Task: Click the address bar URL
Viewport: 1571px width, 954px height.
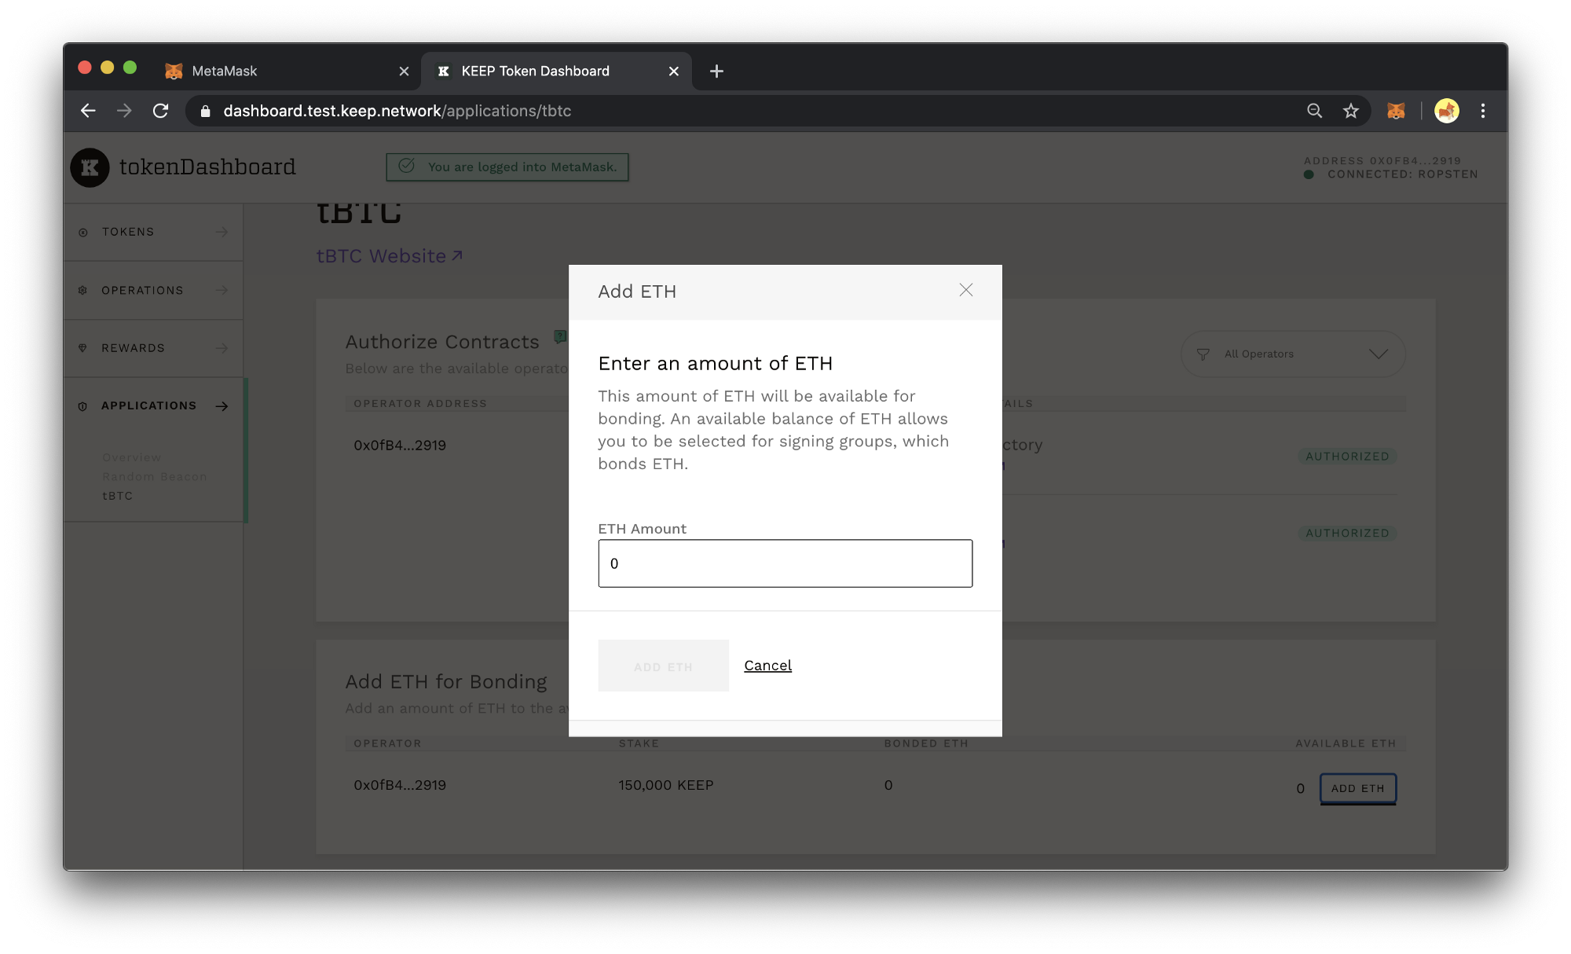Action: tap(397, 111)
